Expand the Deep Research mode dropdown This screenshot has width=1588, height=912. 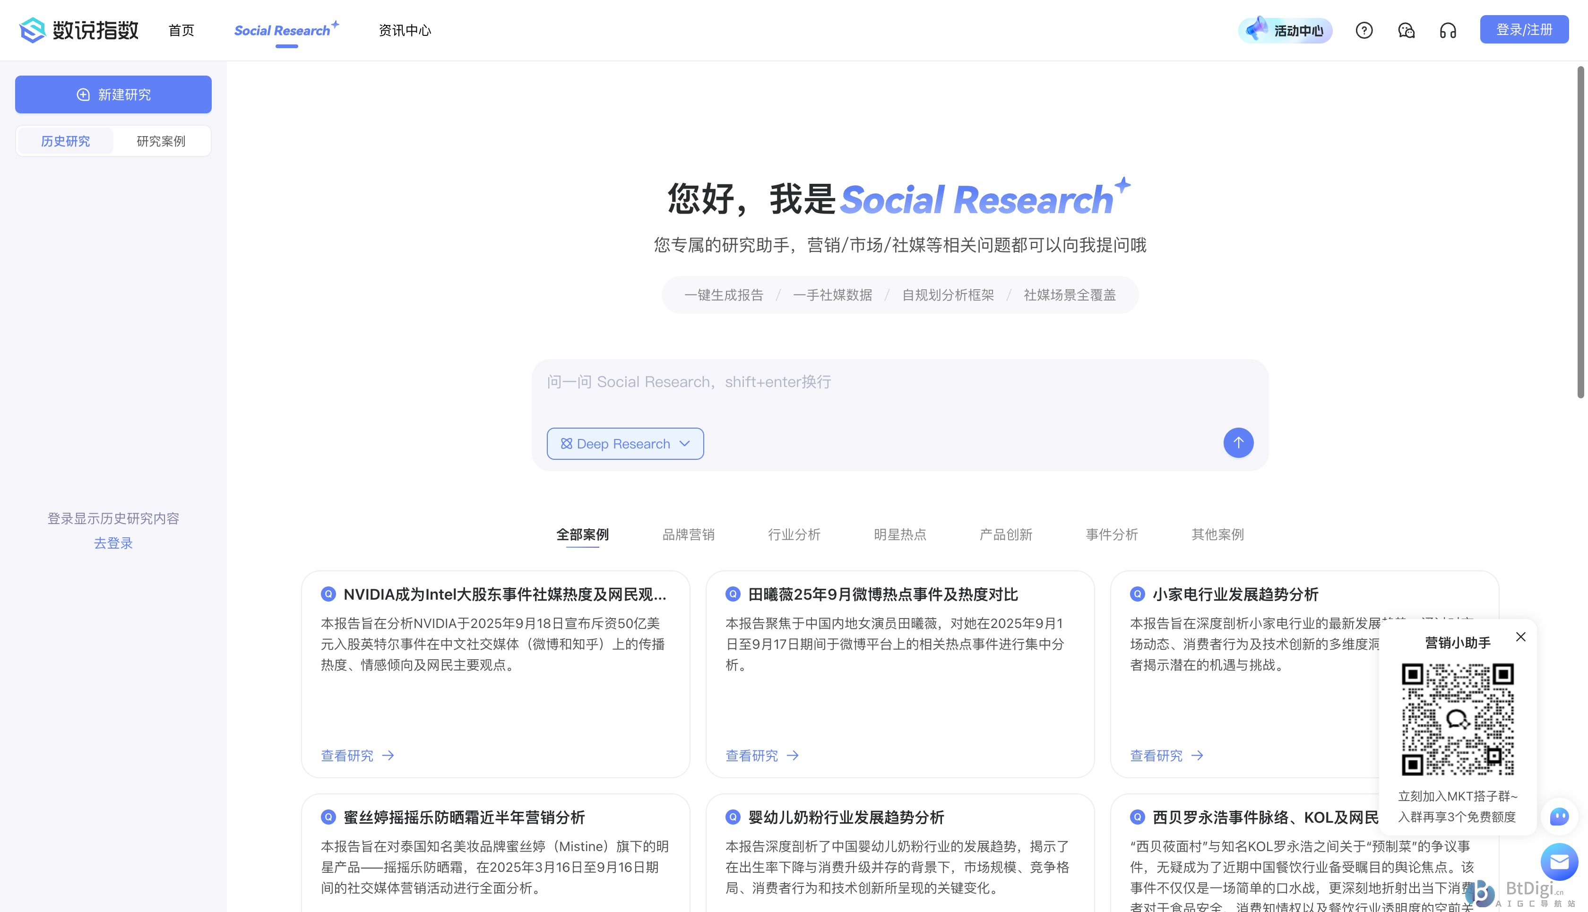(624, 443)
